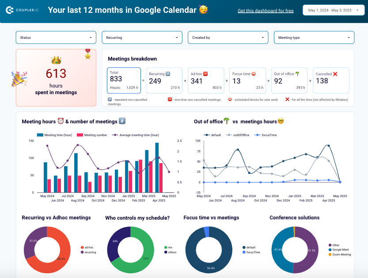Image resolution: width=368 pixels, height=278 pixels.
Task: Toggle the Meeting number legend entry
Action: [x=92, y=135]
